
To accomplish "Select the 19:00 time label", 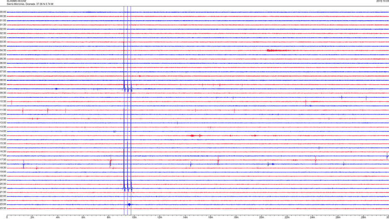I will (x=3, y=172).
